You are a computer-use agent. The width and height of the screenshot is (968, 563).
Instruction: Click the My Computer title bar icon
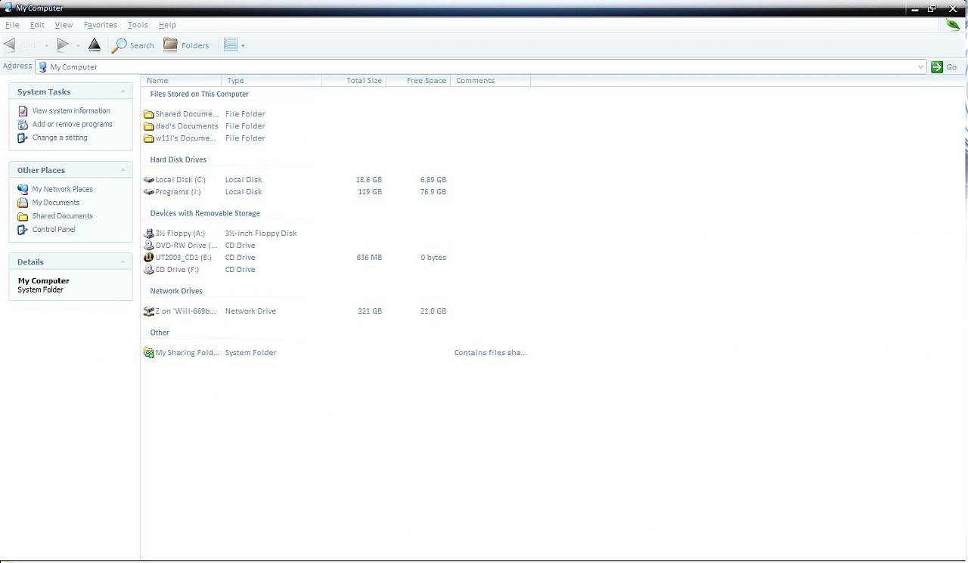coord(8,8)
